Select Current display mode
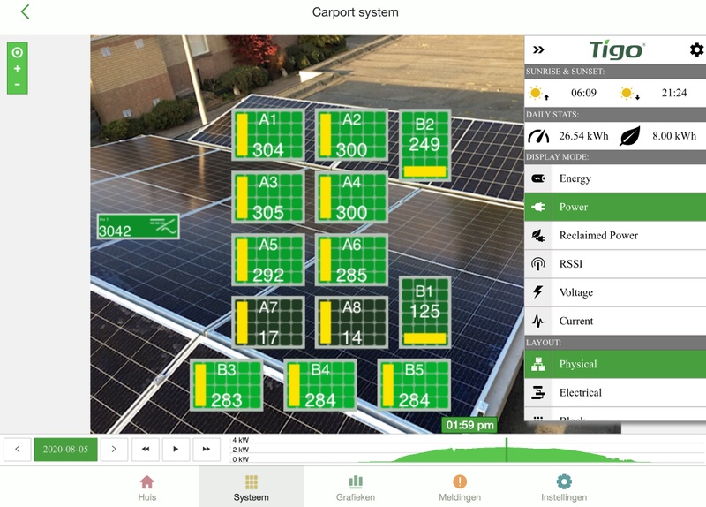Viewport: 706px width, 507px height. tap(615, 321)
